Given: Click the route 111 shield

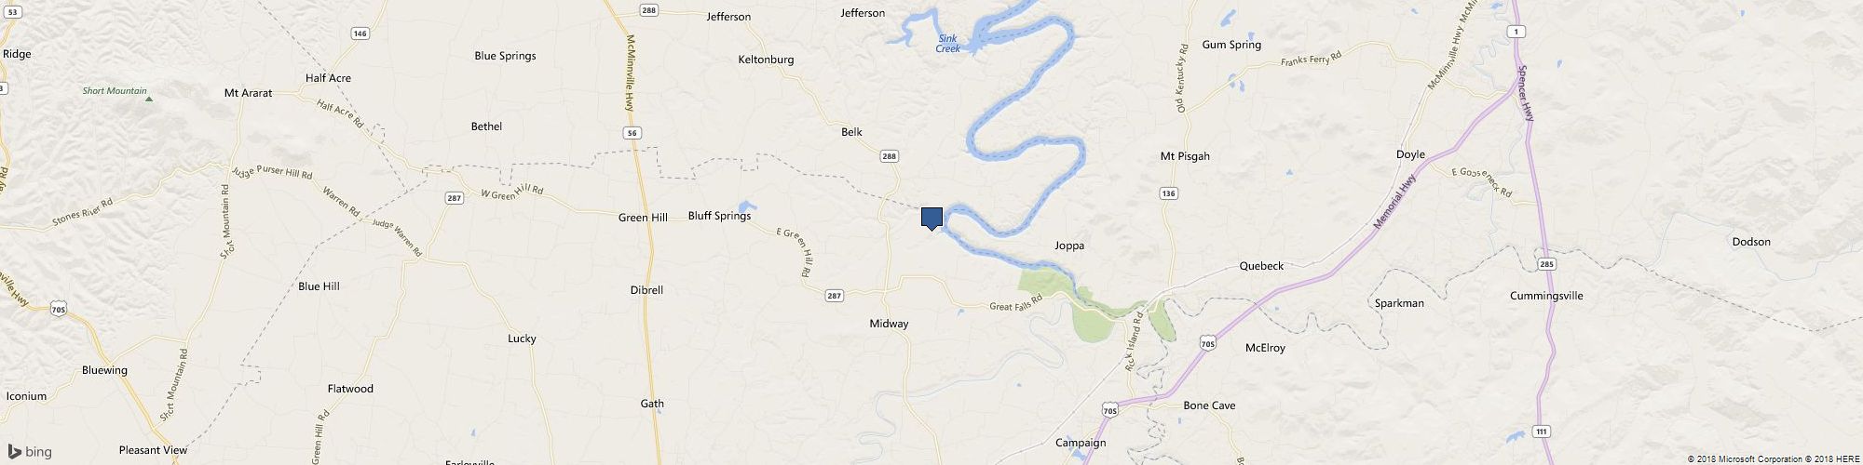Looking at the screenshot, I should [1543, 432].
